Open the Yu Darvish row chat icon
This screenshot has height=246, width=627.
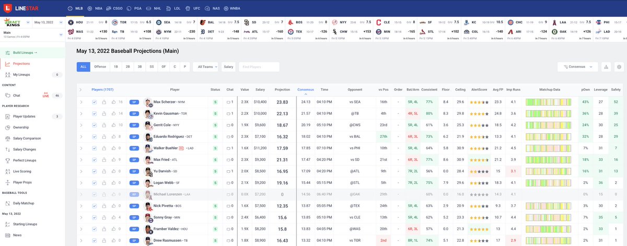point(228,171)
